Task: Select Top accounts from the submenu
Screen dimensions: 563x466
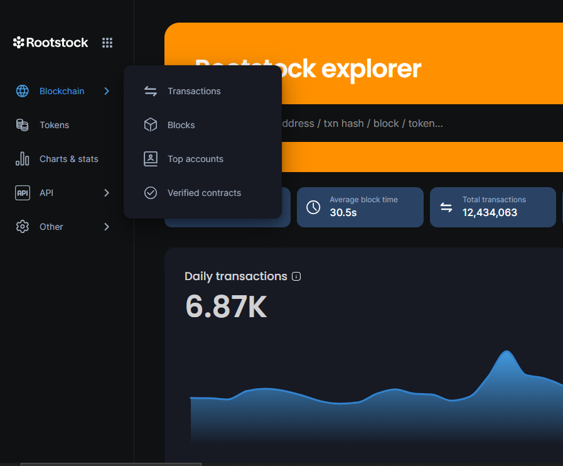Action: (195, 159)
